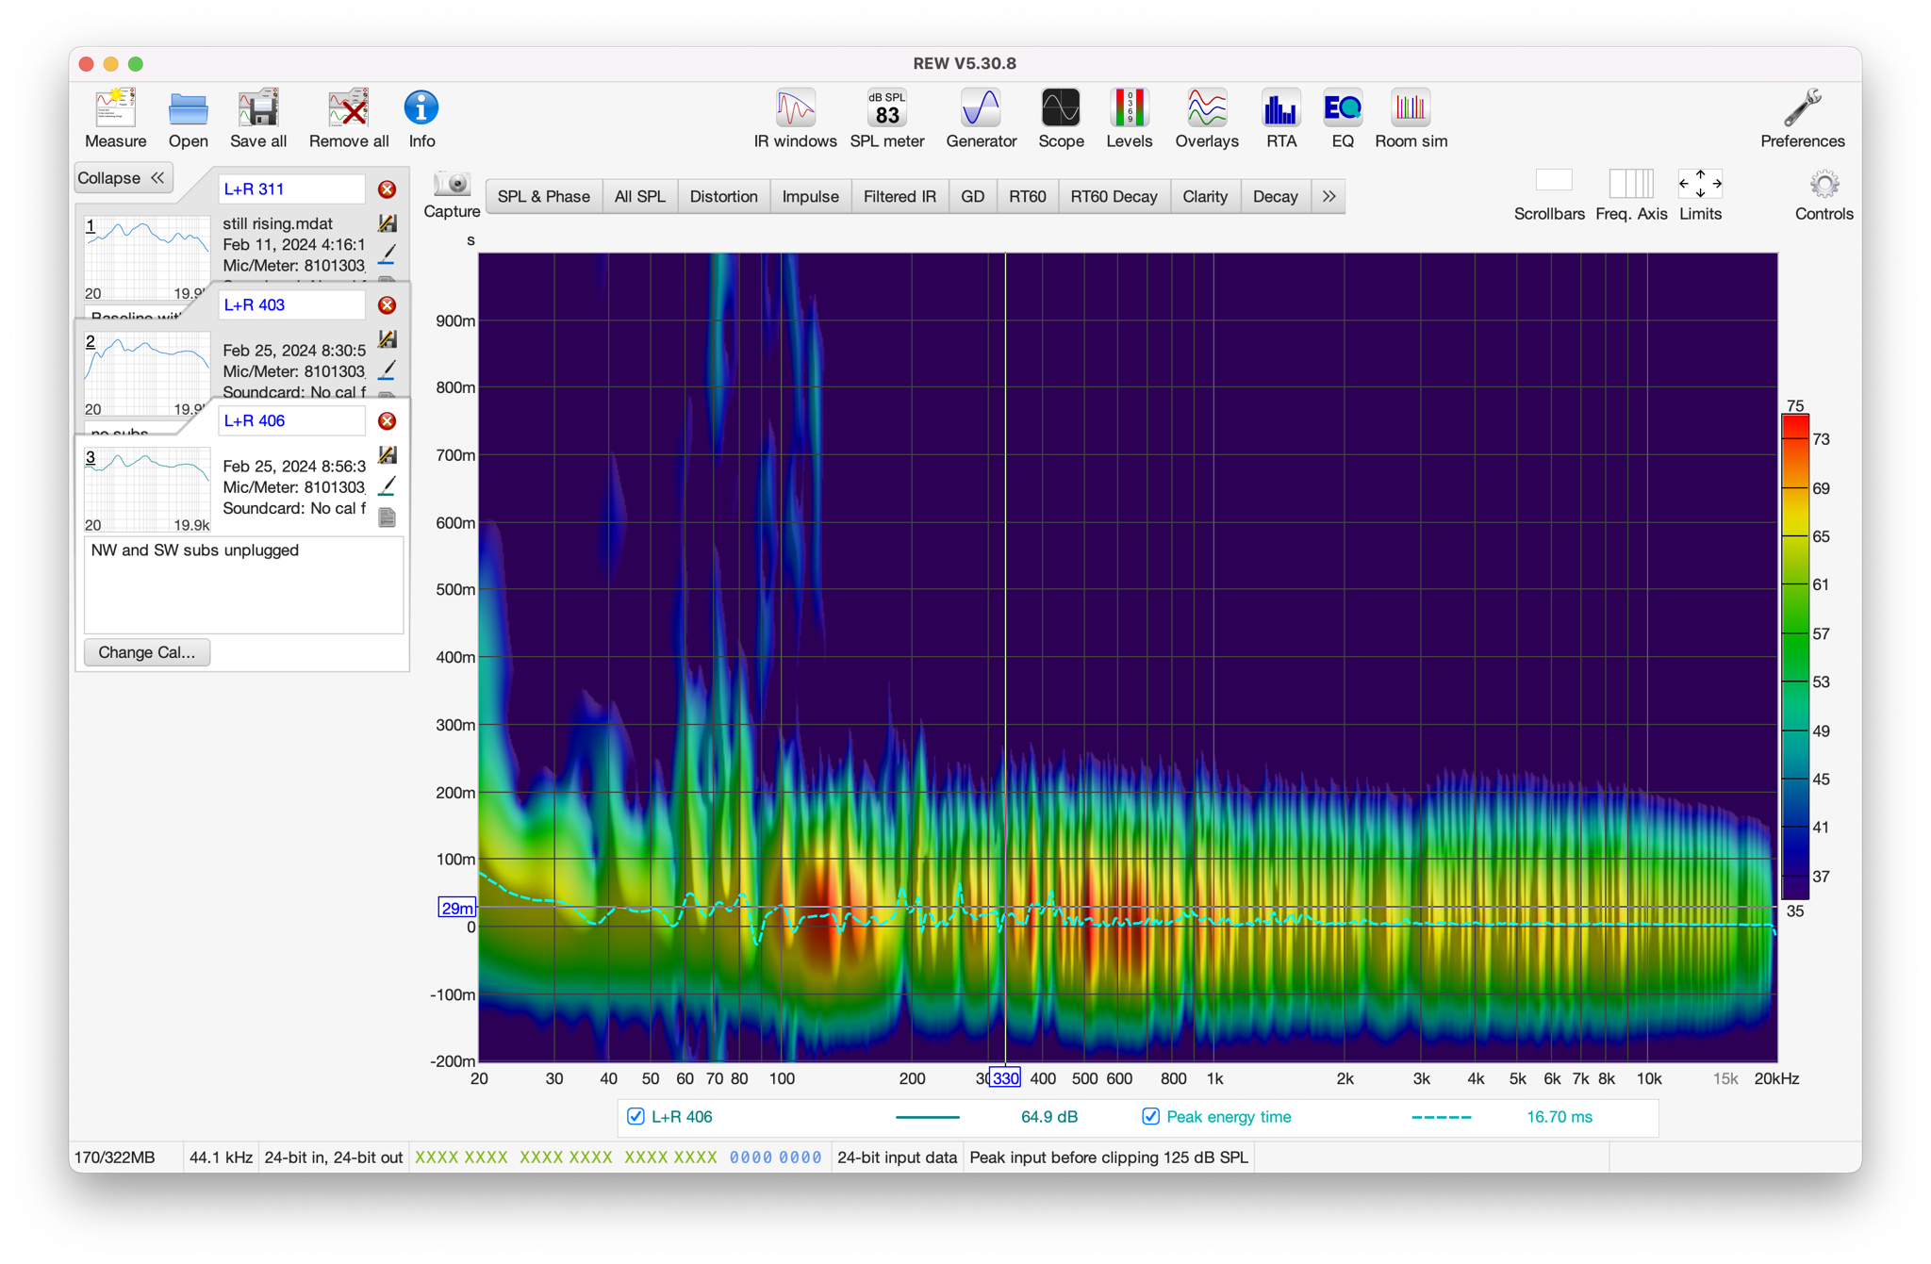Edit the L+R 406 name field
Image resolution: width=1931 pixels, height=1264 pixels.
(x=291, y=421)
